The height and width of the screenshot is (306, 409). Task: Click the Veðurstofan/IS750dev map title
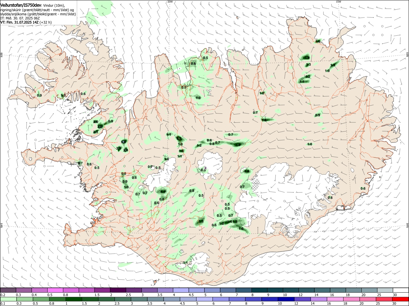coord(20,5)
